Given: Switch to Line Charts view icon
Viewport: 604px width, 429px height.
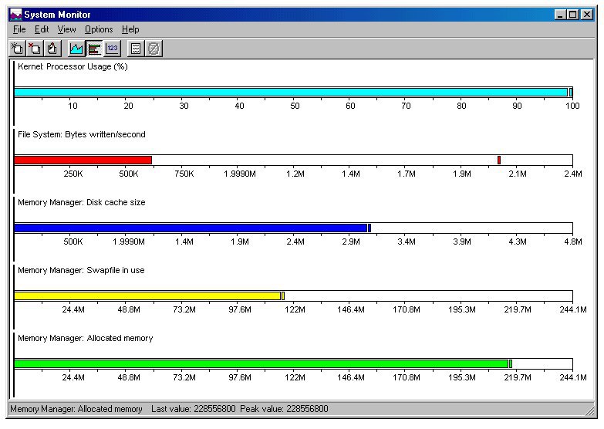Looking at the screenshot, I should pos(76,49).
